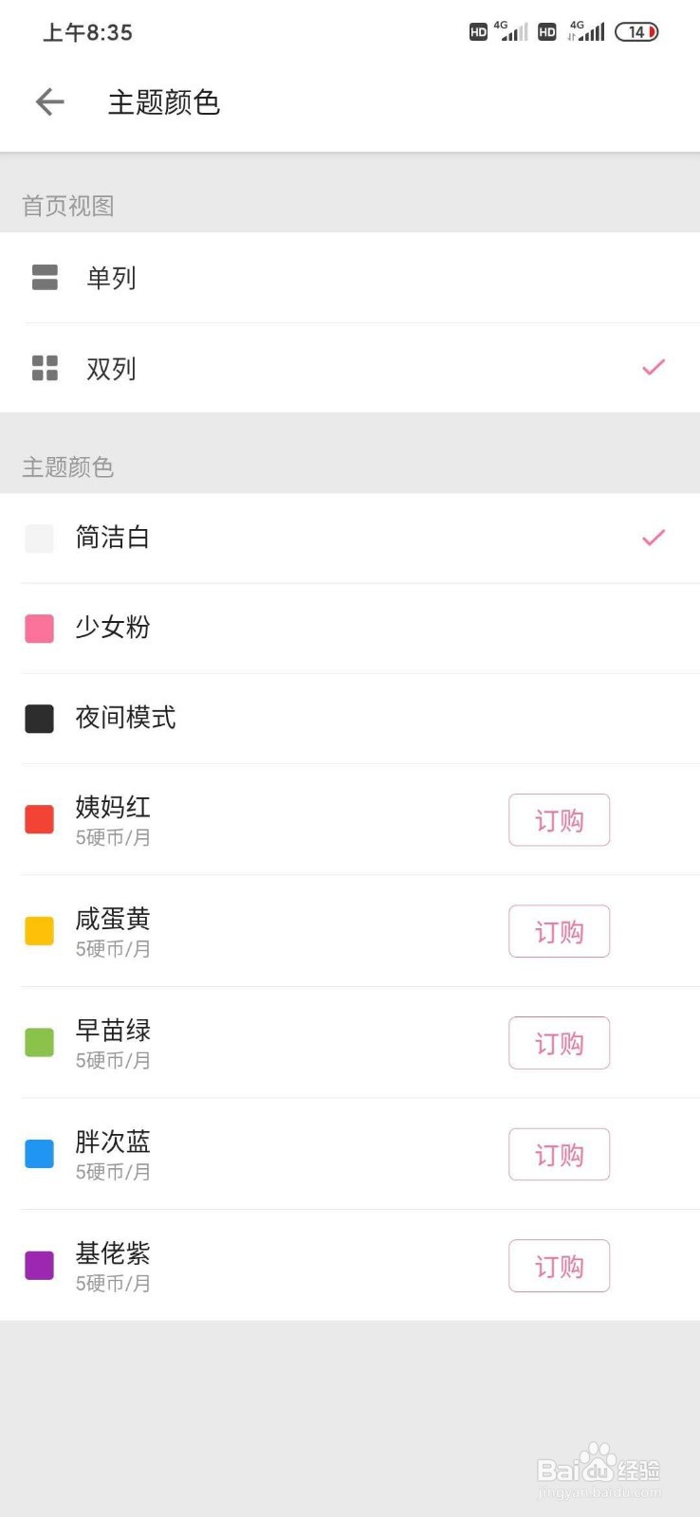700x1517 pixels.
Task: Purchase 胖次蓝 theme via 订购 button
Action: pos(559,1155)
